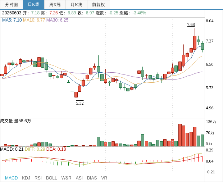The image size is (223, 182).
Task: Click the 8.04 price axis label
Action: pos(210,21)
